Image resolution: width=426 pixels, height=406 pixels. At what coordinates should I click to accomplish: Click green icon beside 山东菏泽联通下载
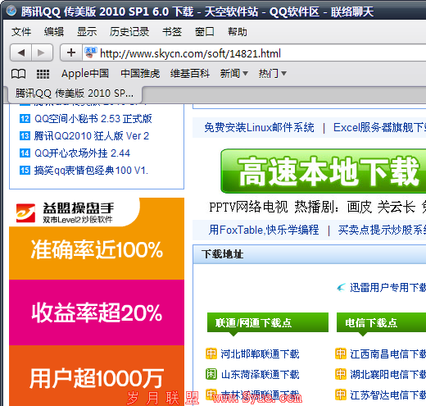[211, 374]
